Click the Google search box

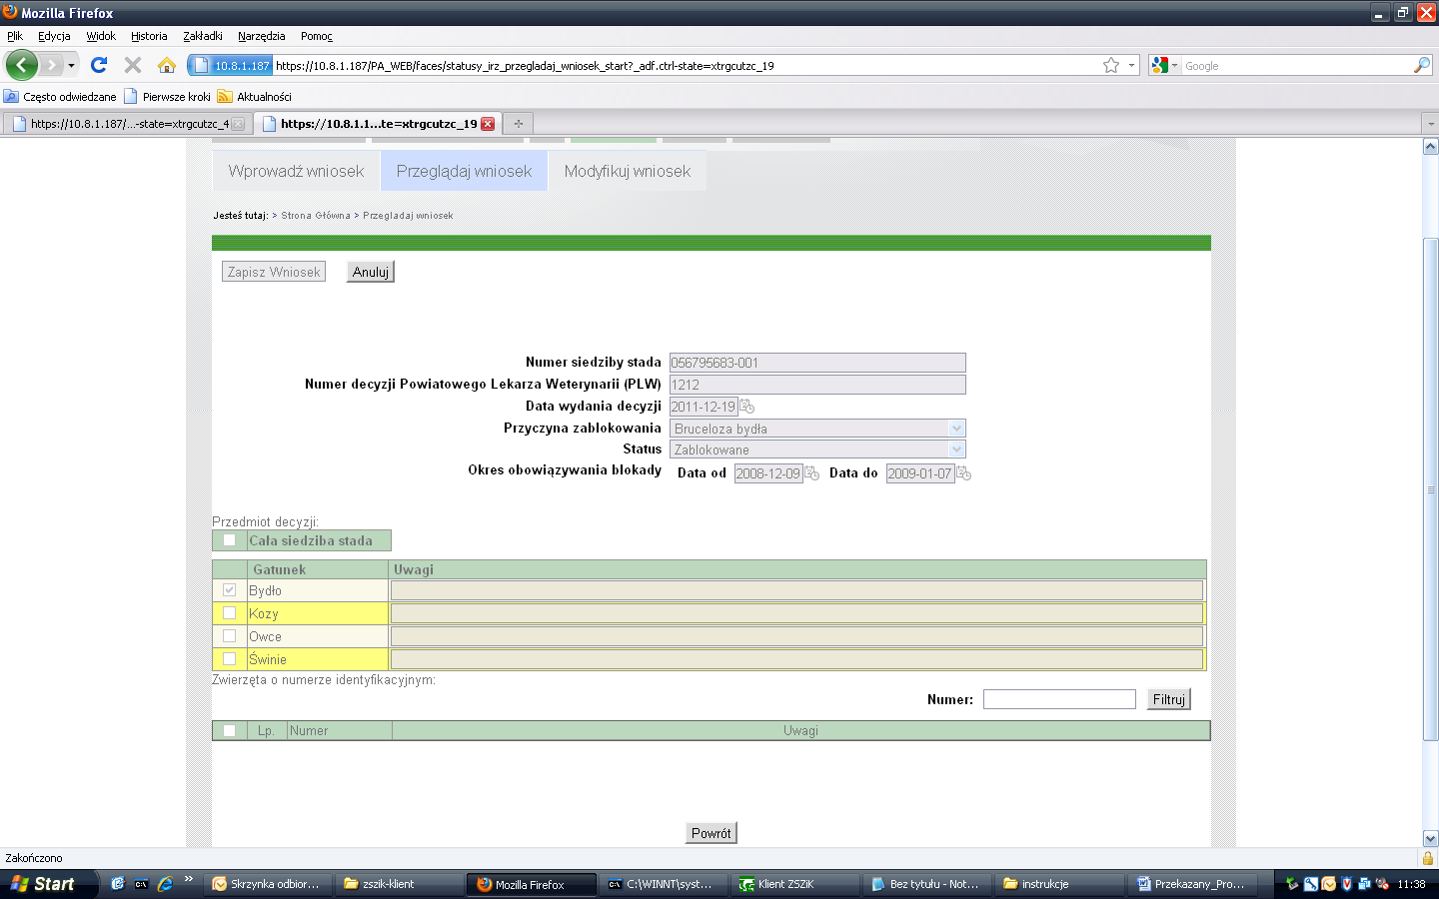(x=1296, y=65)
